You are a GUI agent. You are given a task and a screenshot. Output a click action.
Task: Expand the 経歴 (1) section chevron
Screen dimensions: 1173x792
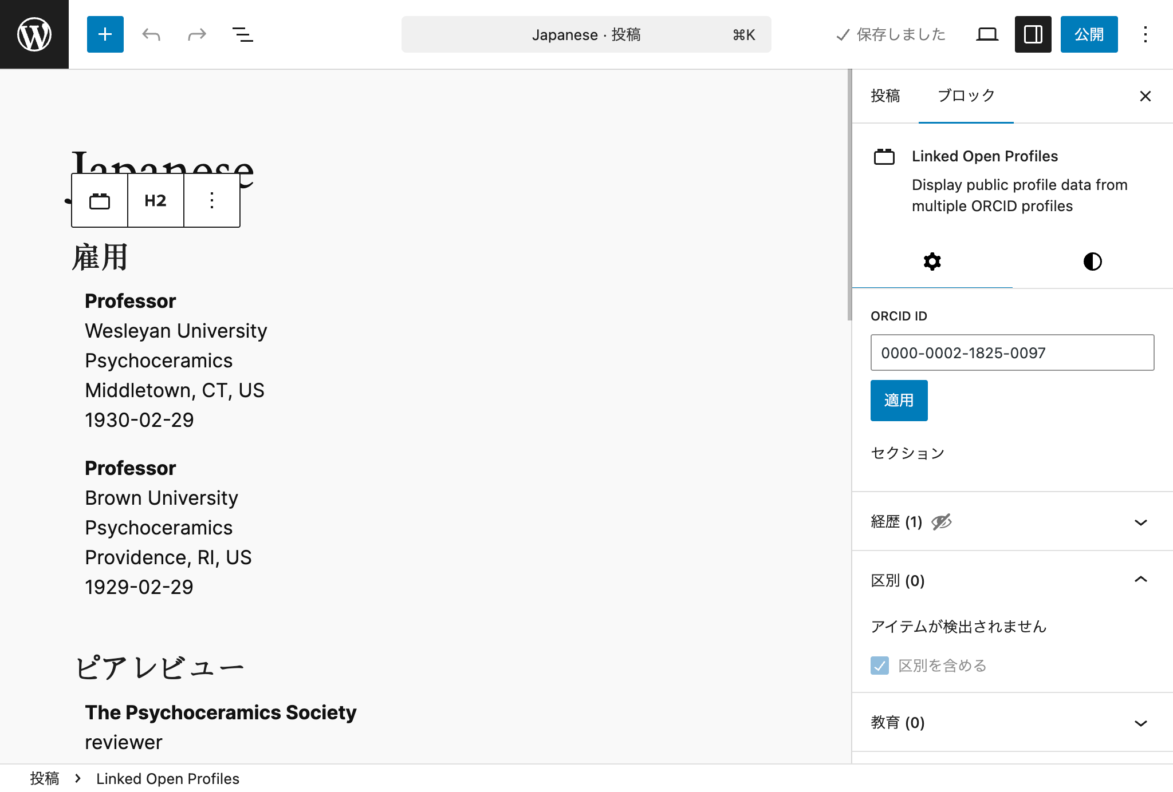(1141, 522)
